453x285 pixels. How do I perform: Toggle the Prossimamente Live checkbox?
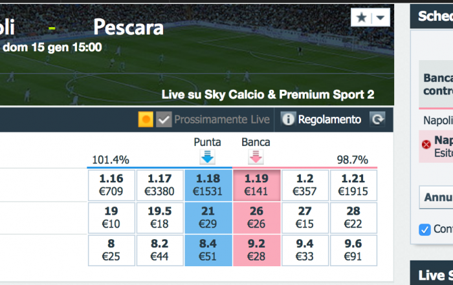click(x=164, y=120)
